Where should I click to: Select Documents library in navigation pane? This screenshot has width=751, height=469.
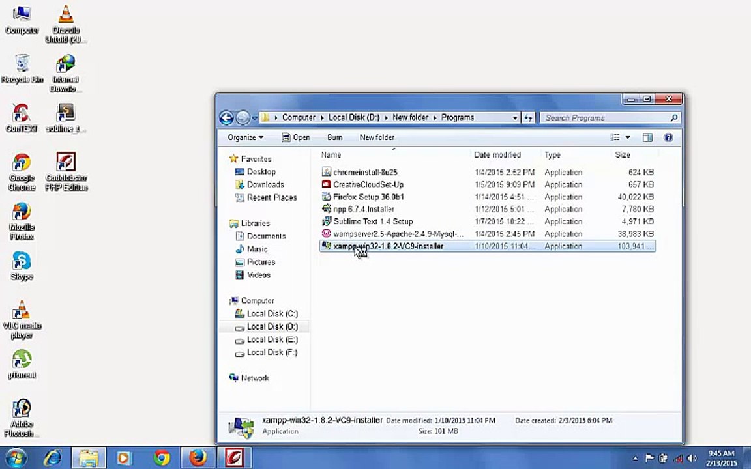tap(261, 236)
